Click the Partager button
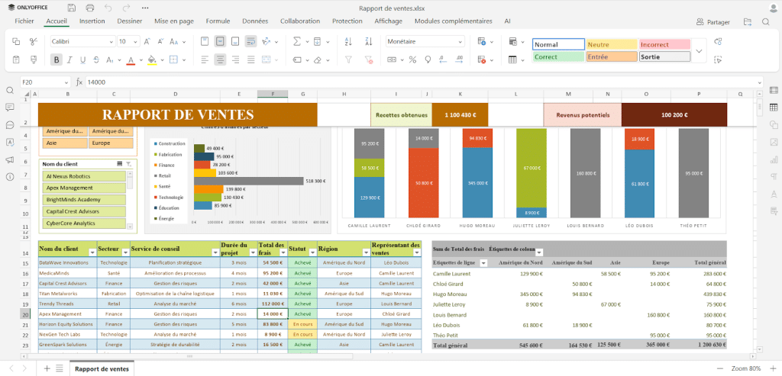The image size is (782, 376). click(x=713, y=22)
